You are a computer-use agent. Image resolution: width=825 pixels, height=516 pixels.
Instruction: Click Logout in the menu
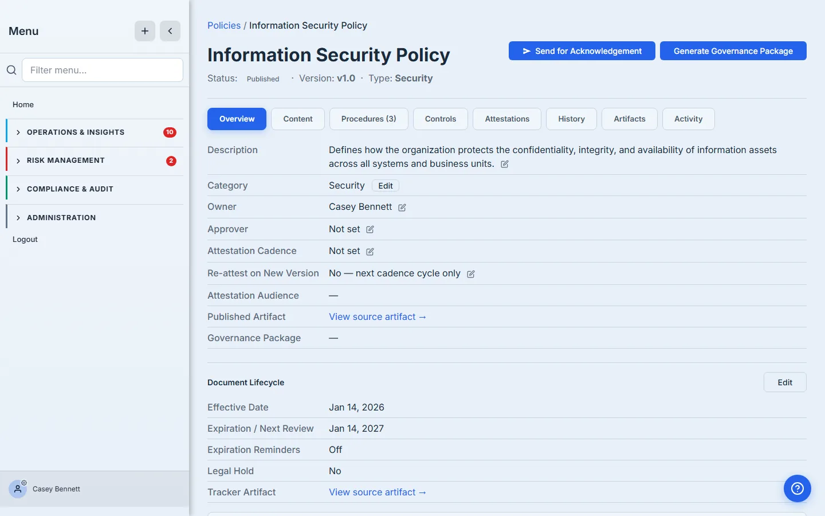coord(25,240)
